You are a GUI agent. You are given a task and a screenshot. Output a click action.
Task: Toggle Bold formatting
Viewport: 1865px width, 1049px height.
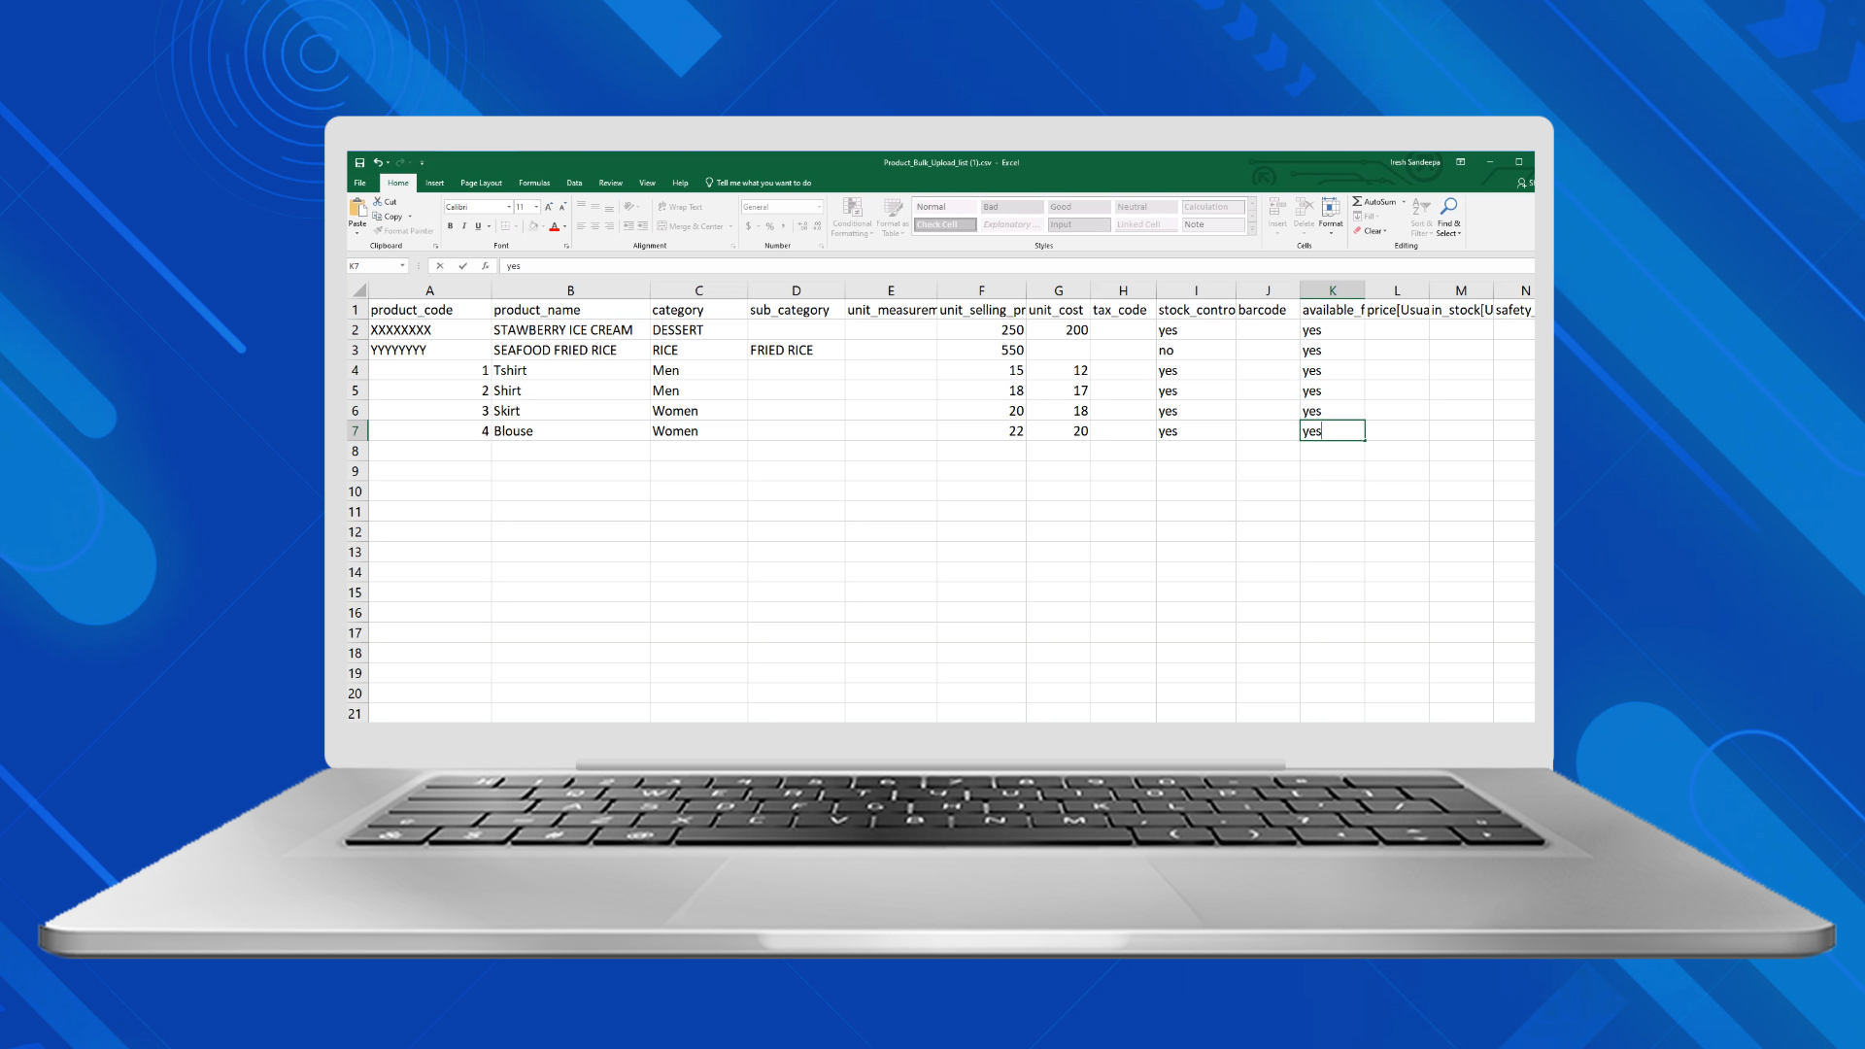450,226
